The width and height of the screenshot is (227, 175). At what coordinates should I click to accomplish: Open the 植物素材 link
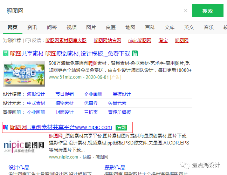pyautogui.click(x=64, y=103)
